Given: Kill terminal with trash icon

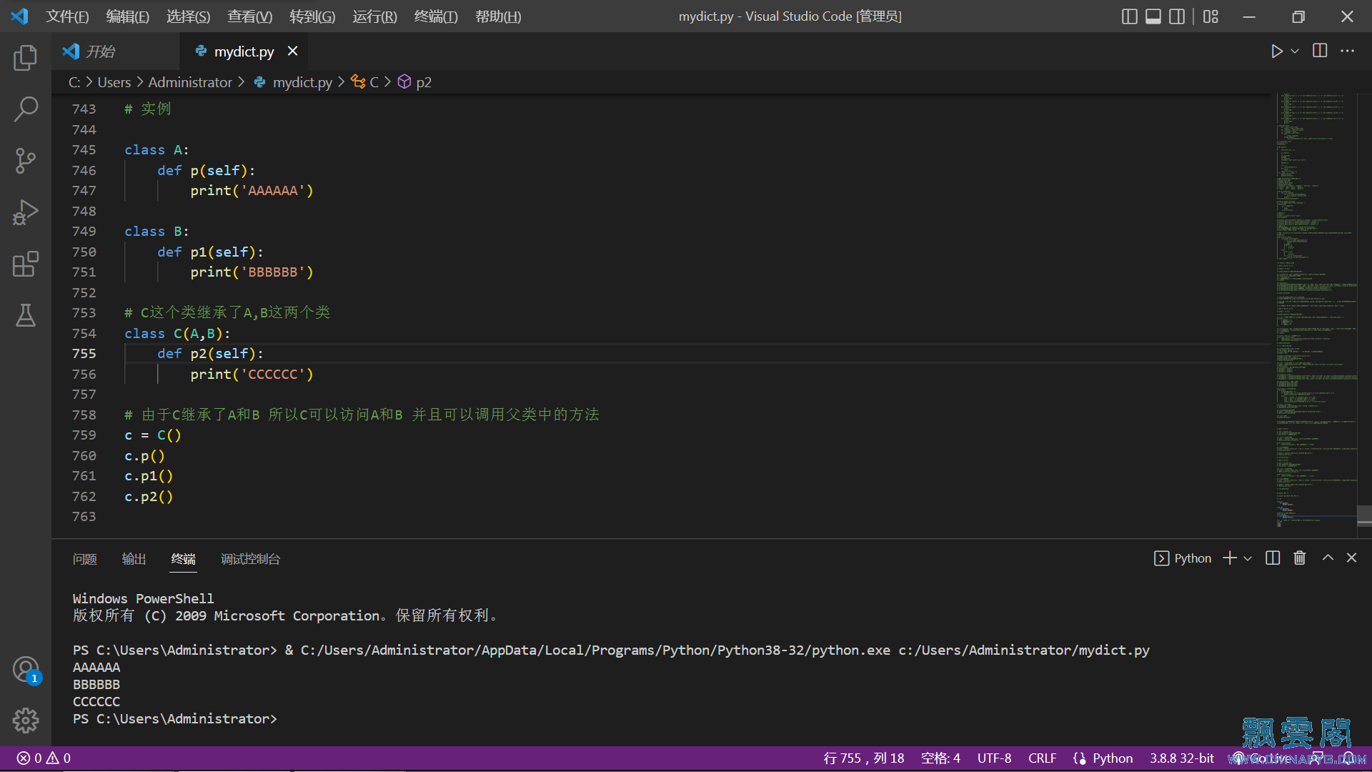Looking at the screenshot, I should tap(1300, 558).
